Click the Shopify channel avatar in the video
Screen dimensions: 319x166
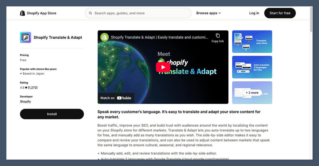tap(104, 37)
